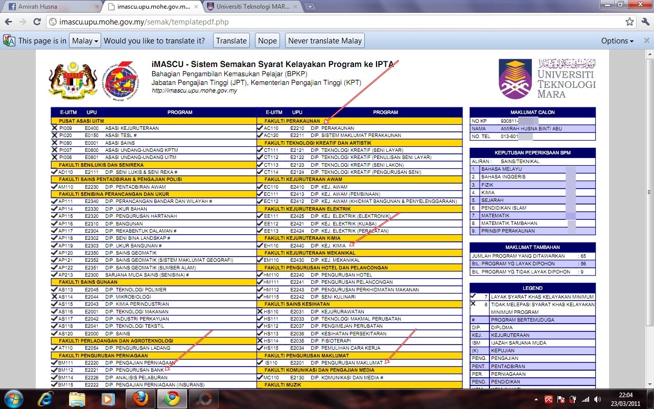Click the DIP. PENGURUSAN MAKLUMAT row
Viewport: 654px width, 409px height.
coord(359,362)
